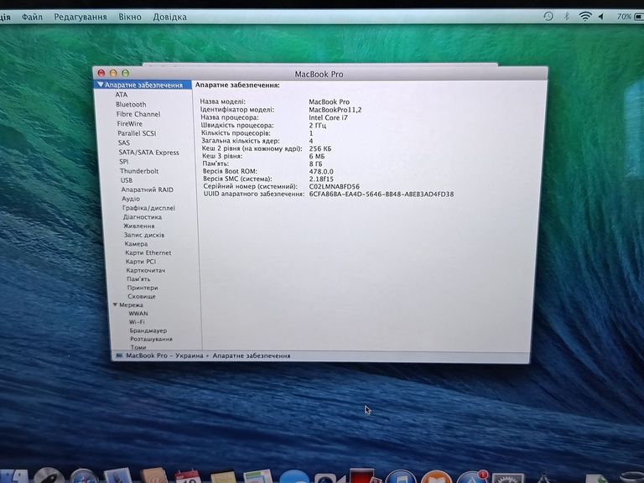Click MacBook Pro window title bar
The height and width of the screenshot is (483, 644).
click(x=319, y=74)
